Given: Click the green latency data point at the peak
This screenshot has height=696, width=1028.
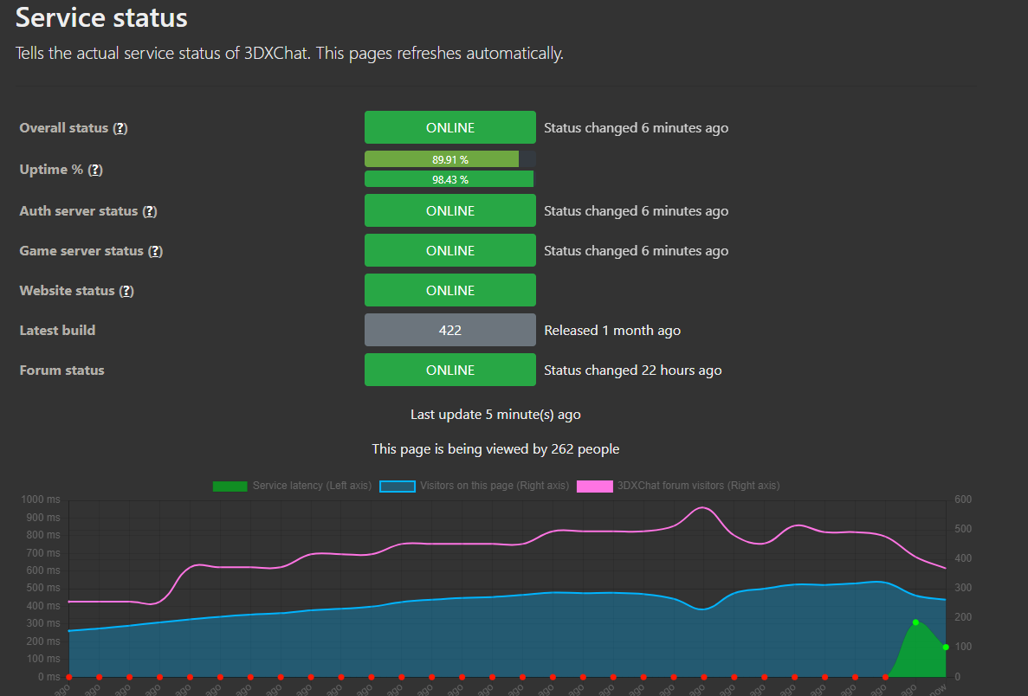Looking at the screenshot, I should (916, 622).
